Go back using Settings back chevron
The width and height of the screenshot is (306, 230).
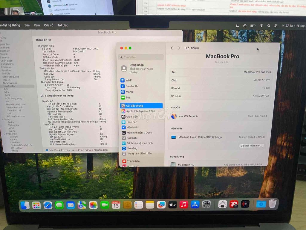(x=172, y=48)
